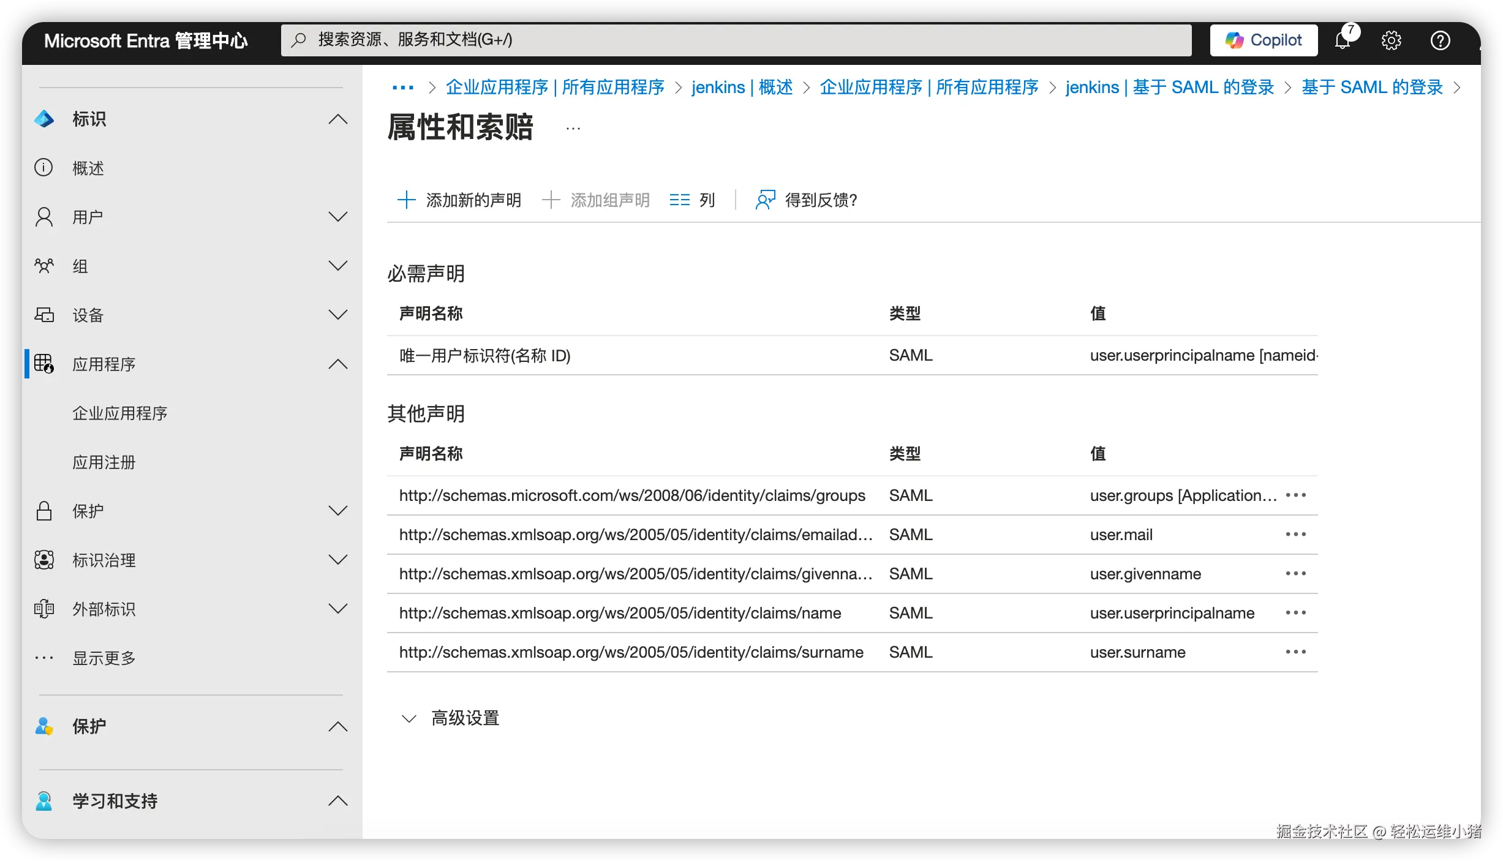This screenshot has width=1503, height=861.
Task: Collapse the 应用程序 sidebar section
Action: pos(337,364)
